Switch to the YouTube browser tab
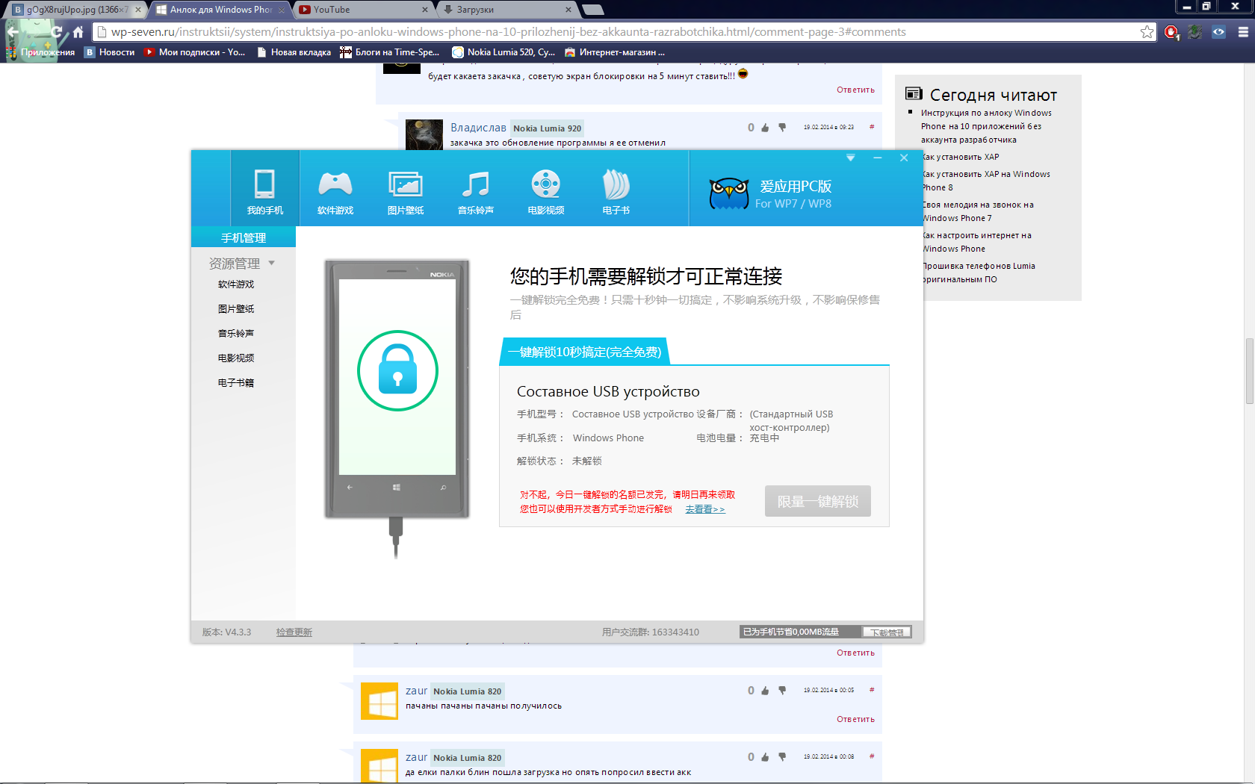Screen dimensions: 1255x784 point(362,10)
